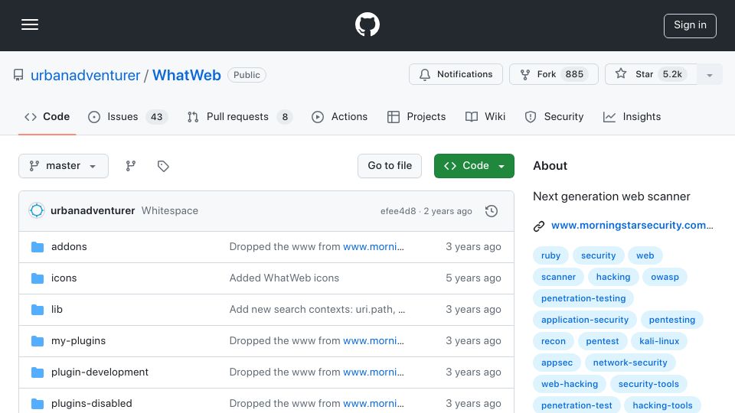The height and width of the screenshot is (413, 735).
Task: Click the Go to file button
Action: (x=390, y=166)
